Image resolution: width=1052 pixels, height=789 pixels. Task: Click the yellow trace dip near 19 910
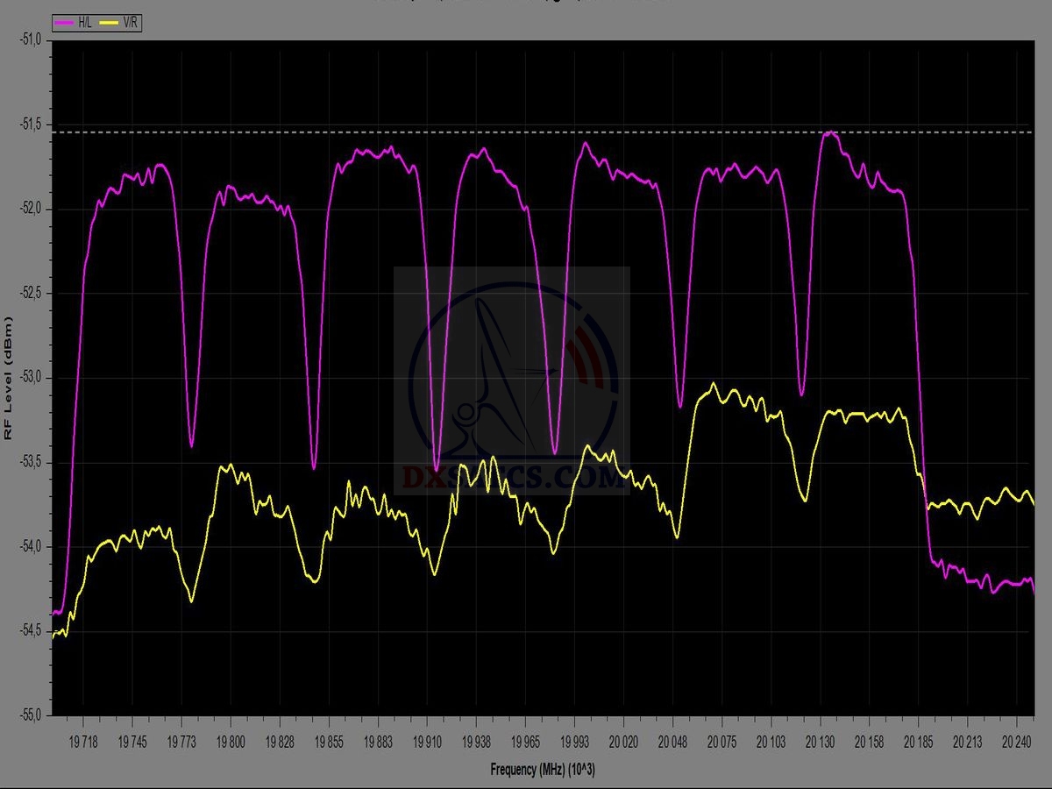coord(434,574)
